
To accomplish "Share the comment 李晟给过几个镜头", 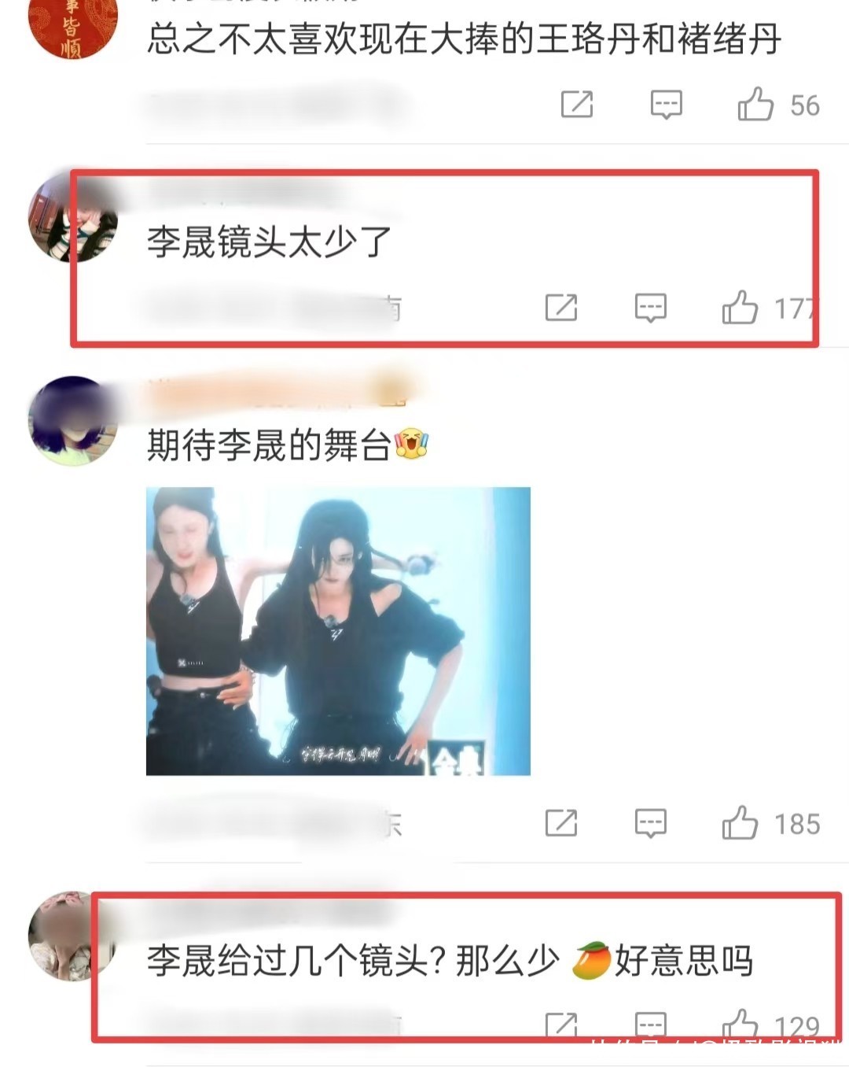I will [561, 1025].
